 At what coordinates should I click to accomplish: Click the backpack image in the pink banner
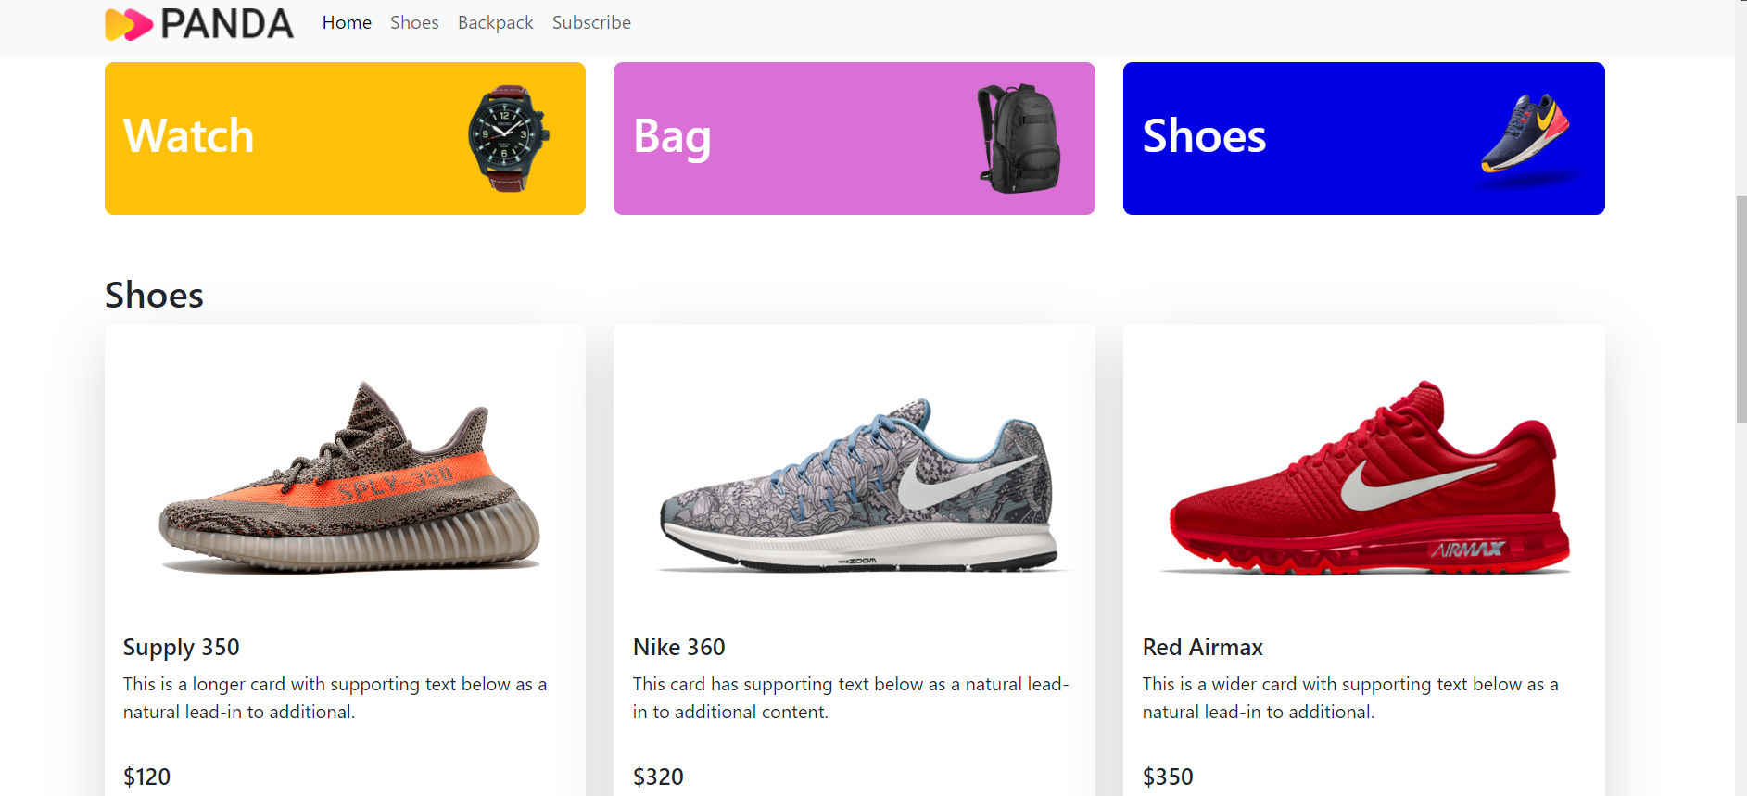click(1018, 137)
